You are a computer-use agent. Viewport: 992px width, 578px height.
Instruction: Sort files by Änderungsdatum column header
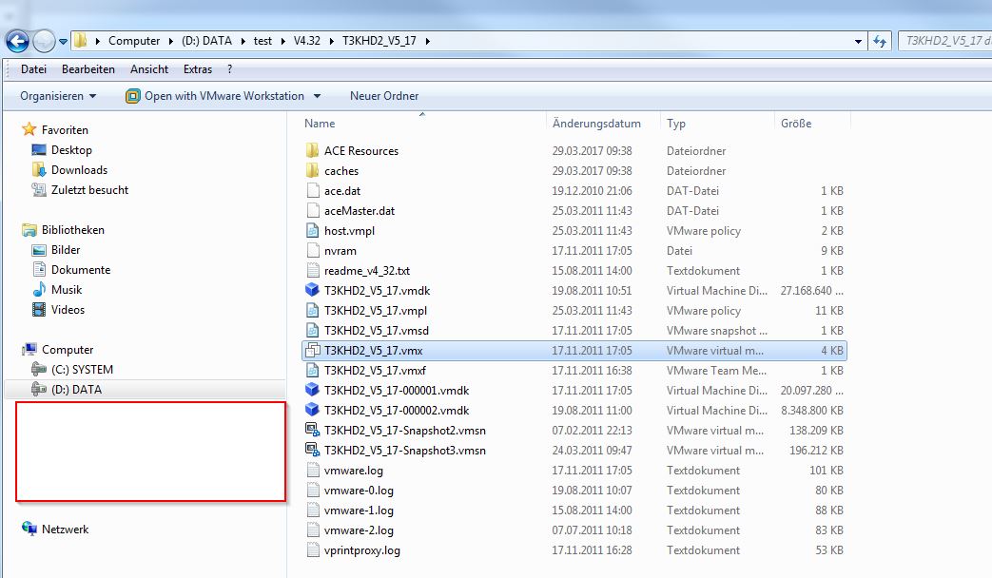coord(596,124)
